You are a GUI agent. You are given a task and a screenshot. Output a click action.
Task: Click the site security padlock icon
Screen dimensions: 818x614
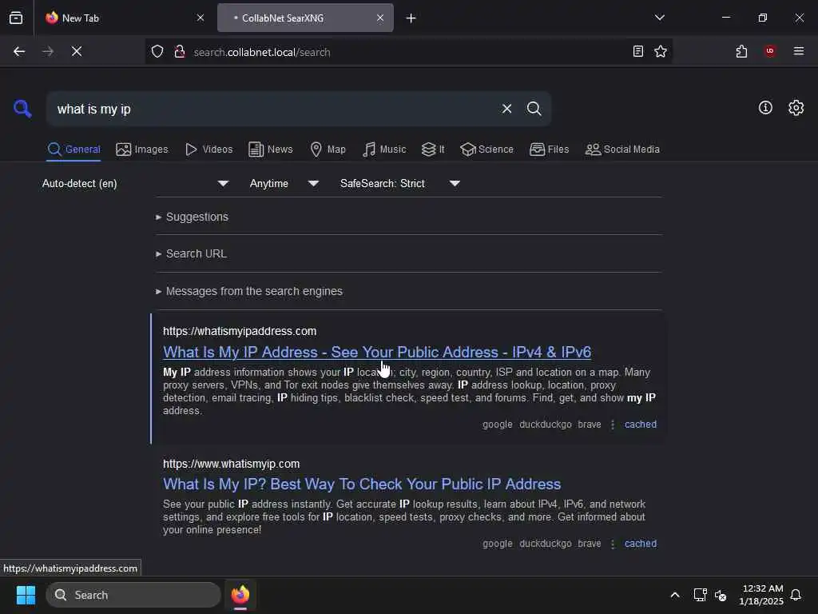(180, 52)
